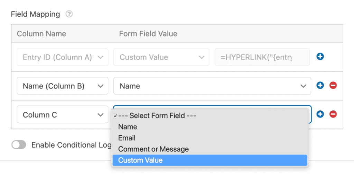Remove the Column C row with minus icon

coord(333,114)
